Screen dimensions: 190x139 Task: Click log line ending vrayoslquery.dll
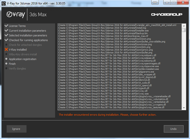point(107,55)
